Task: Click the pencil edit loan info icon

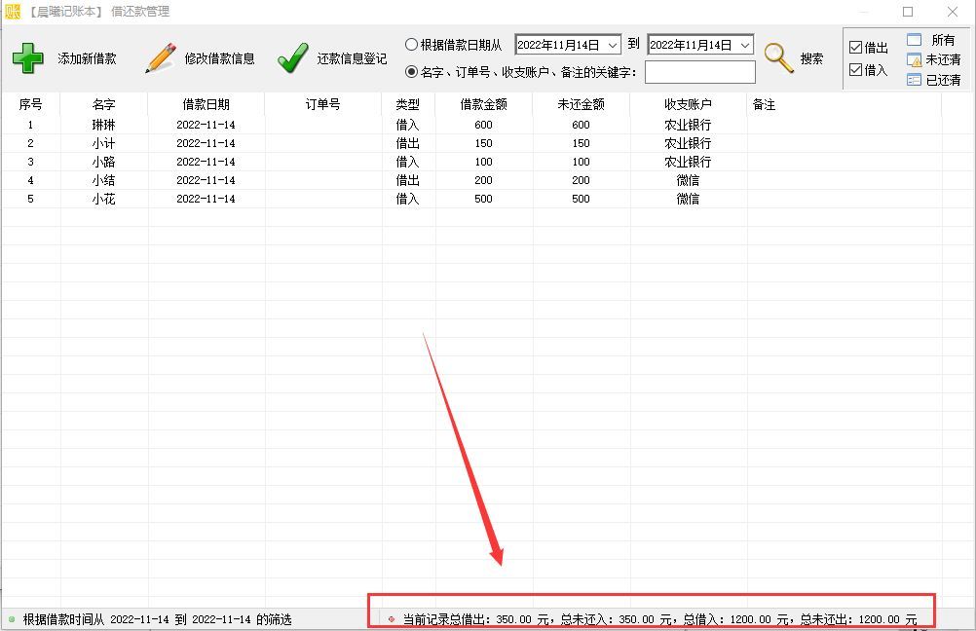Action: click(161, 58)
